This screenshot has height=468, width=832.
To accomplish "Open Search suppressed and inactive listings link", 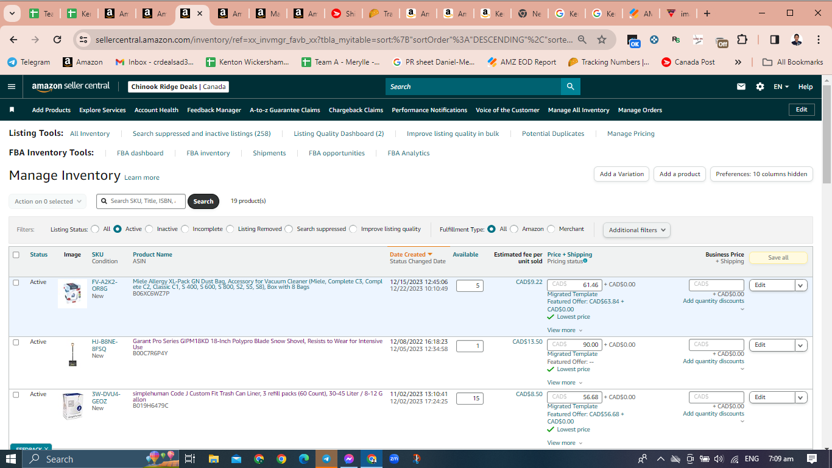I will (202, 133).
